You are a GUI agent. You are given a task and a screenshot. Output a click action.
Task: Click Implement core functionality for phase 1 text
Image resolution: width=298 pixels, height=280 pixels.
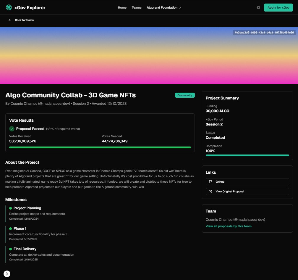(38, 234)
